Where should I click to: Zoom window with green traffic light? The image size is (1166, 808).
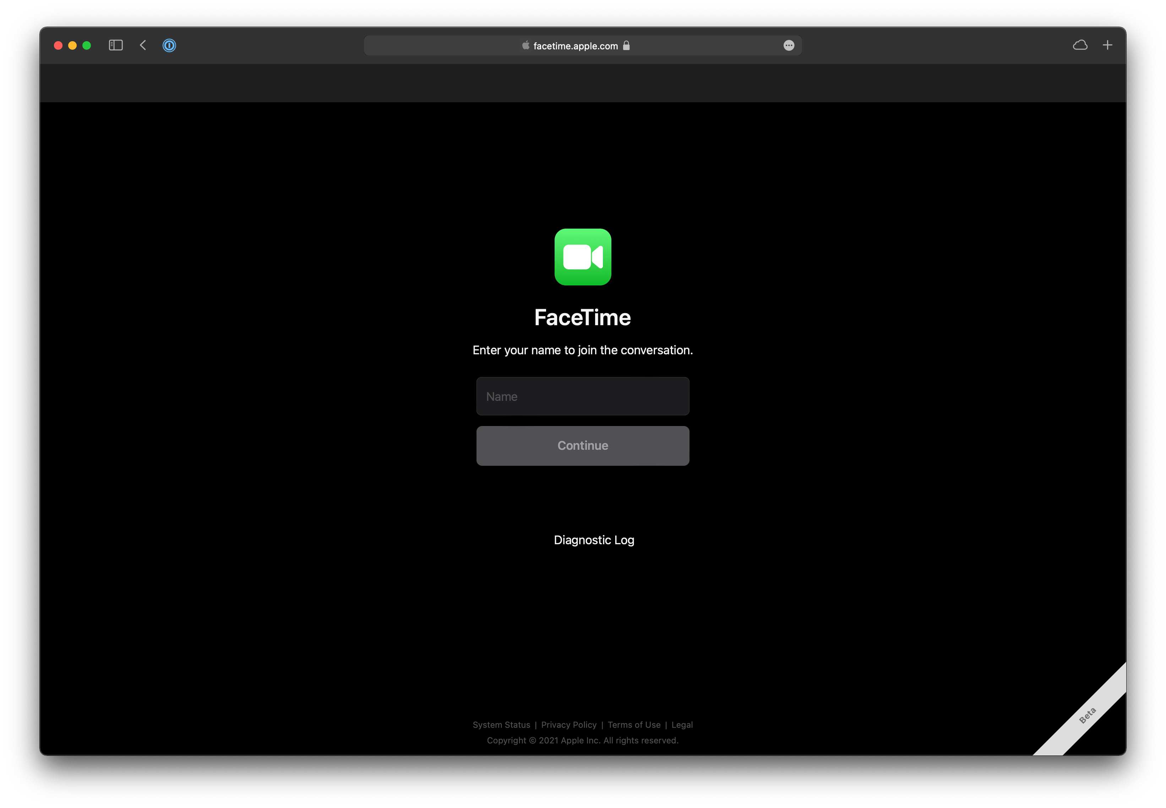point(87,45)
